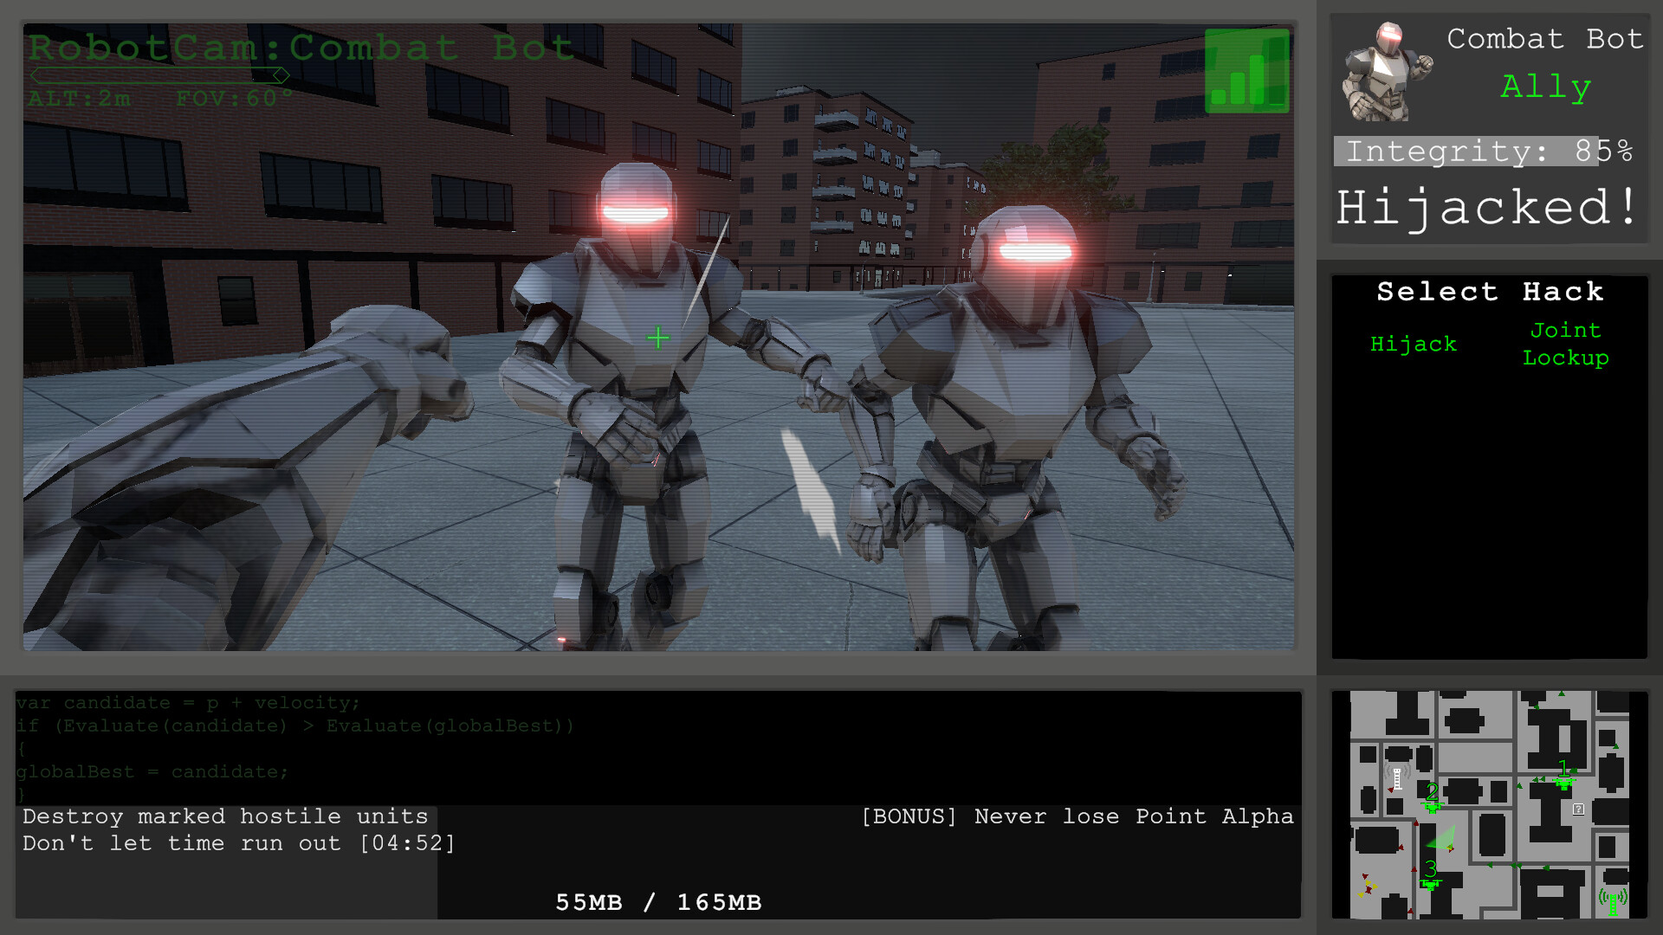The height and width of the screenshot is (935, 1663).
Task: Select drone marker 2 on the minimap
Action: pos(1433,806)
